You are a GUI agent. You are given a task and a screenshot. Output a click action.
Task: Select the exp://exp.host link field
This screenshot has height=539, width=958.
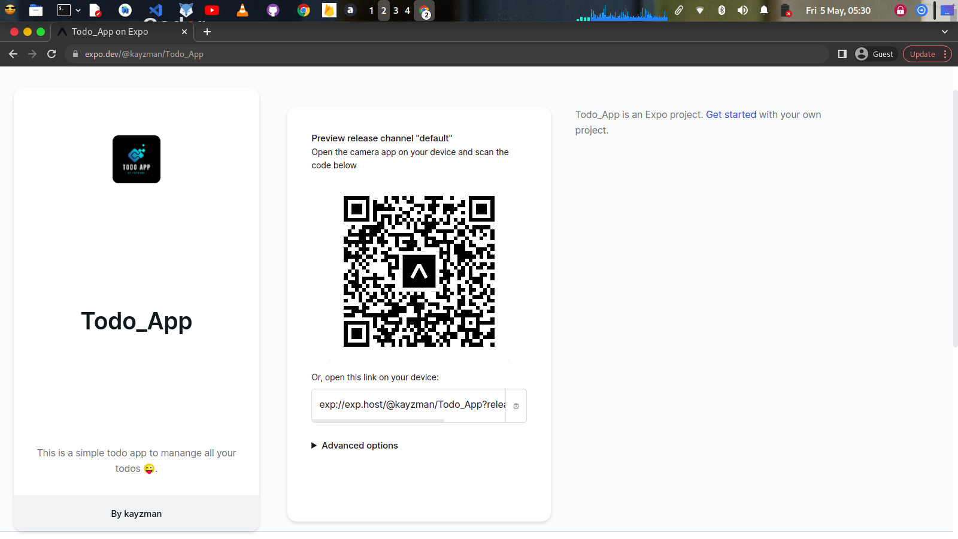[409, 405]
